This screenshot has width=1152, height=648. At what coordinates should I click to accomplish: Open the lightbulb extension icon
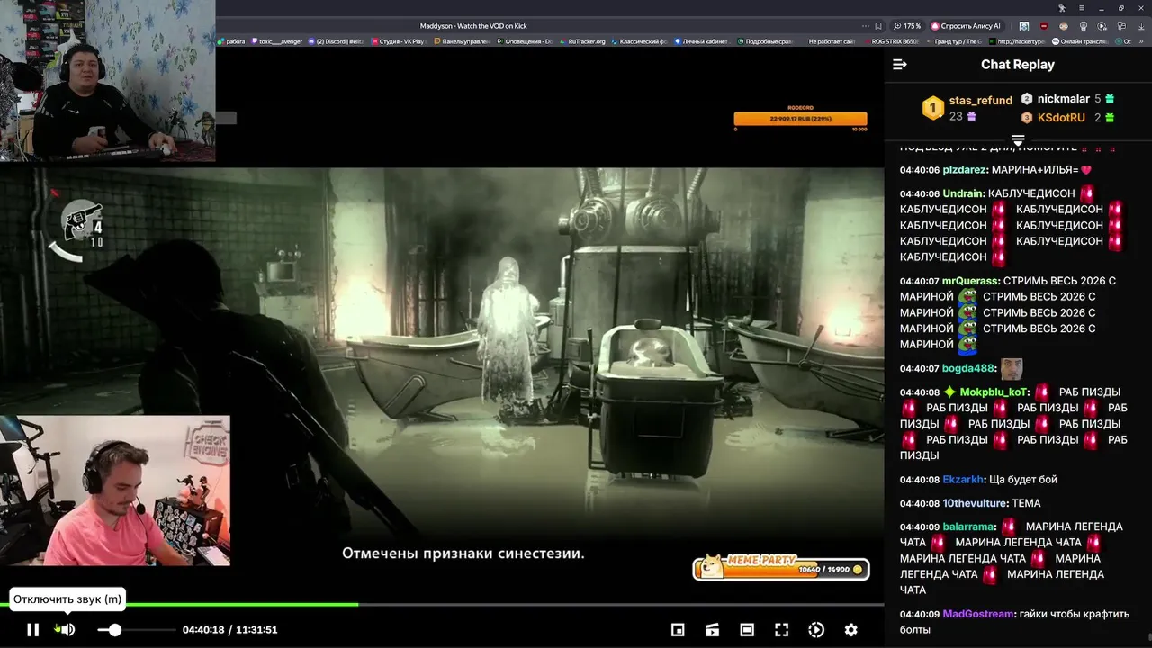tap(1083, 26)
